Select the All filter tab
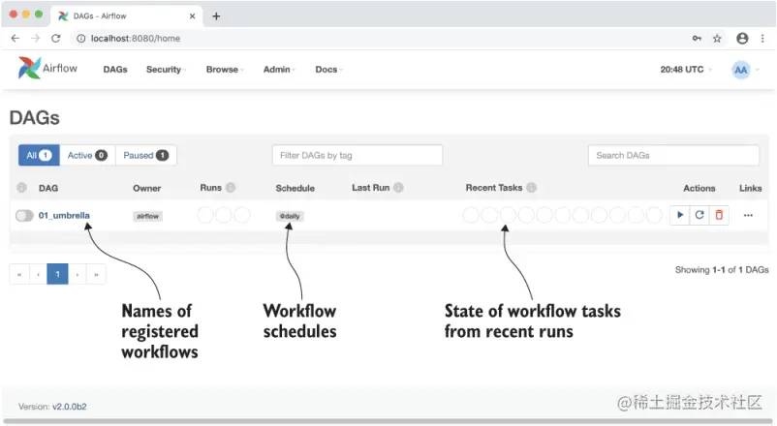This screenshot has height=426, width=777. 39,155
